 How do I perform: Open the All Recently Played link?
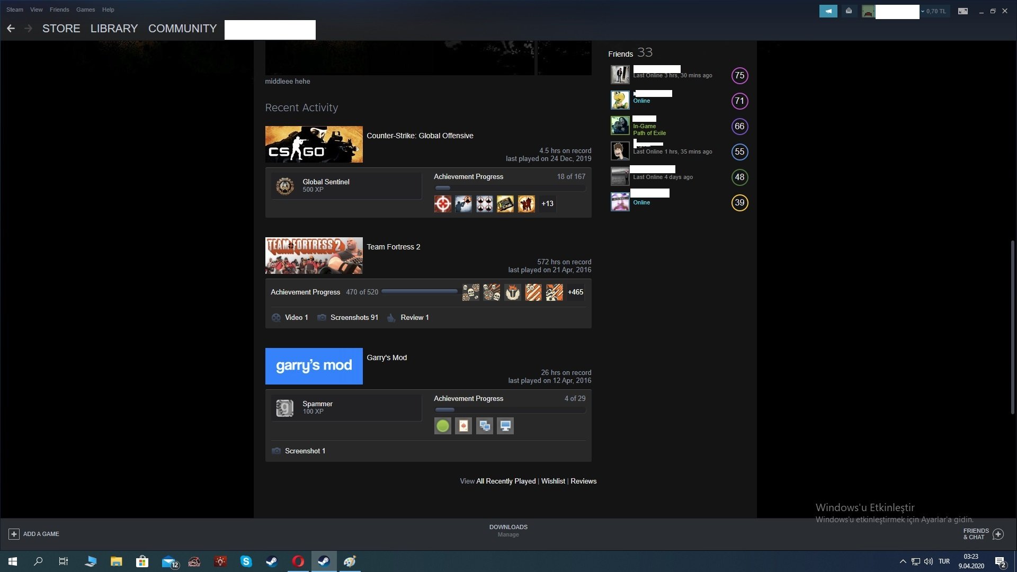pyautogui.click(x=506, y=481)
